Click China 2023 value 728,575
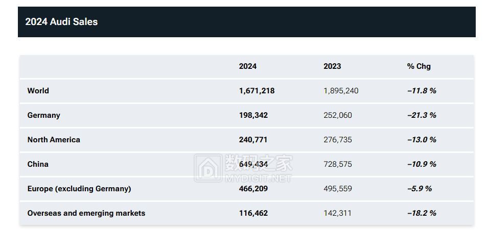This screenshot has height=230, width=488. (x=338, y=164)
